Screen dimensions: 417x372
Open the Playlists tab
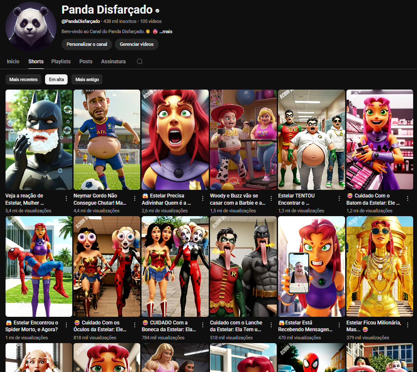click(x=61, y=62)
